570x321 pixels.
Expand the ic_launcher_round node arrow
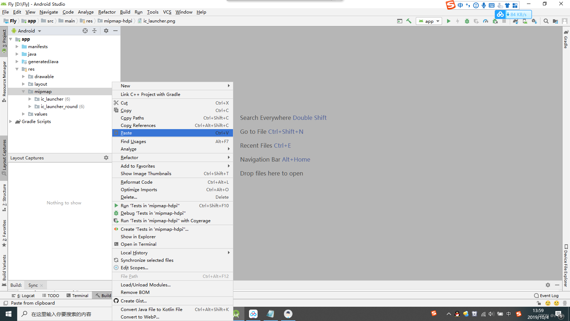point(30,106)
